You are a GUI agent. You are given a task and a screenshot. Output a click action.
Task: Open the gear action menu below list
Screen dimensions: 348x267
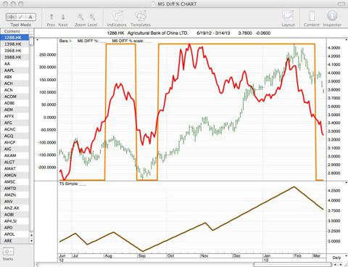8,252
